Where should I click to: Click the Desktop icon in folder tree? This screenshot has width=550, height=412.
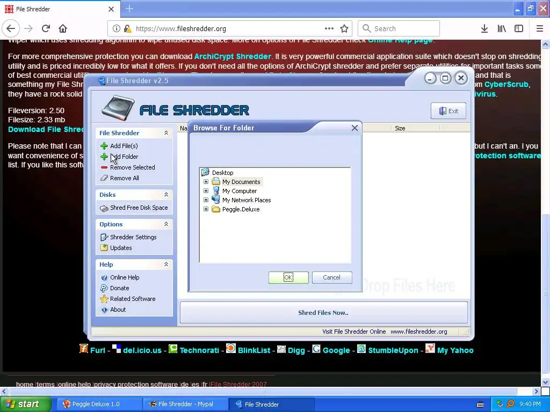[205, 172]
